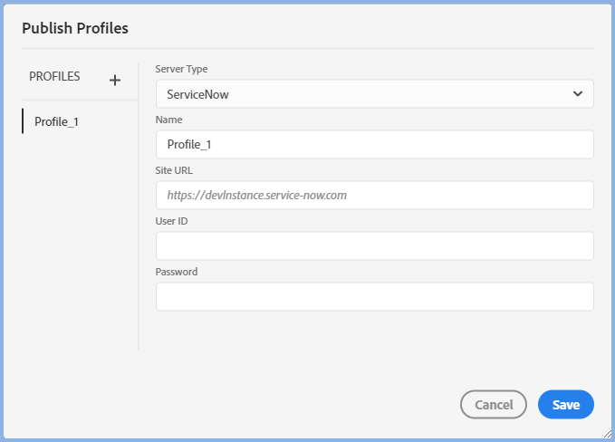Click the Site URL field label

click(174, 170)
